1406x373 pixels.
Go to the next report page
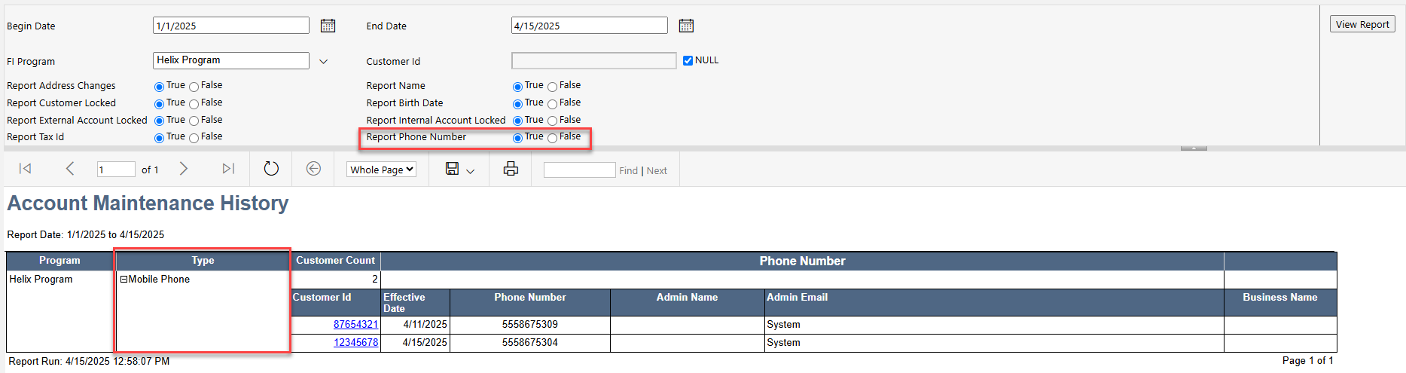184,169
